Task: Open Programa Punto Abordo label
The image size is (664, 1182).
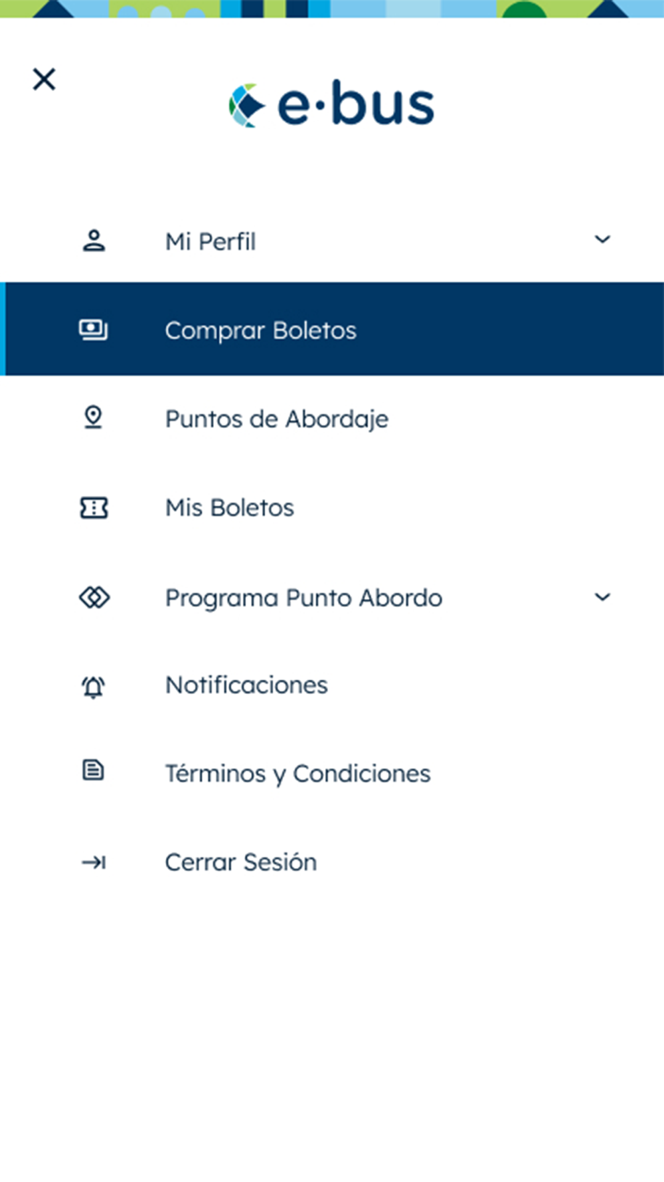Action: pos(303,598)
